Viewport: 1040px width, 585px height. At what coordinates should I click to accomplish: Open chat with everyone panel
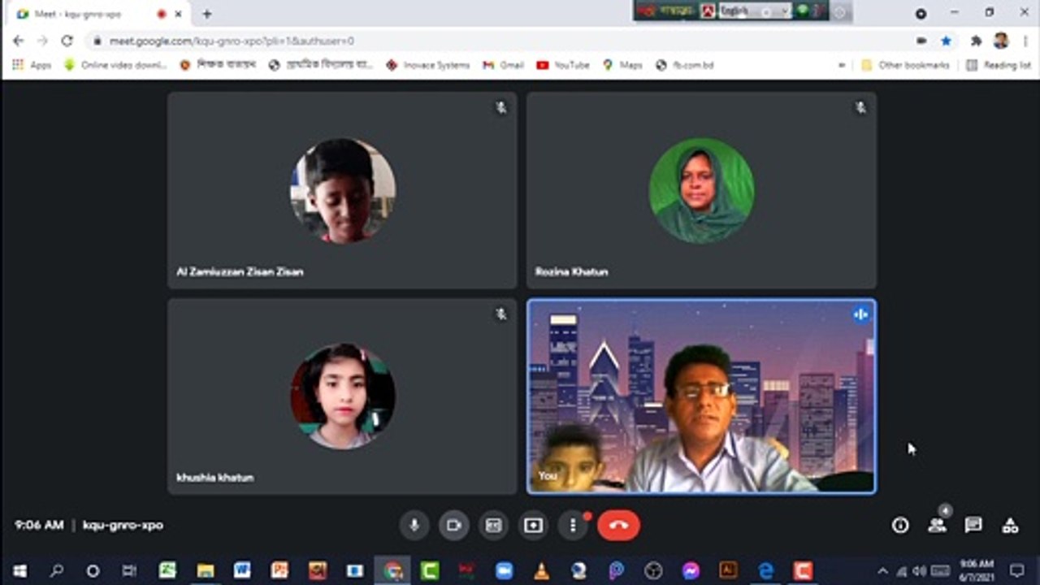(x=973, y=526)
